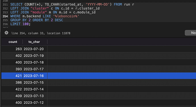Click the count 421 cell in selected row
This screenshot has height=107, width=196.
[x=19, y=76]
